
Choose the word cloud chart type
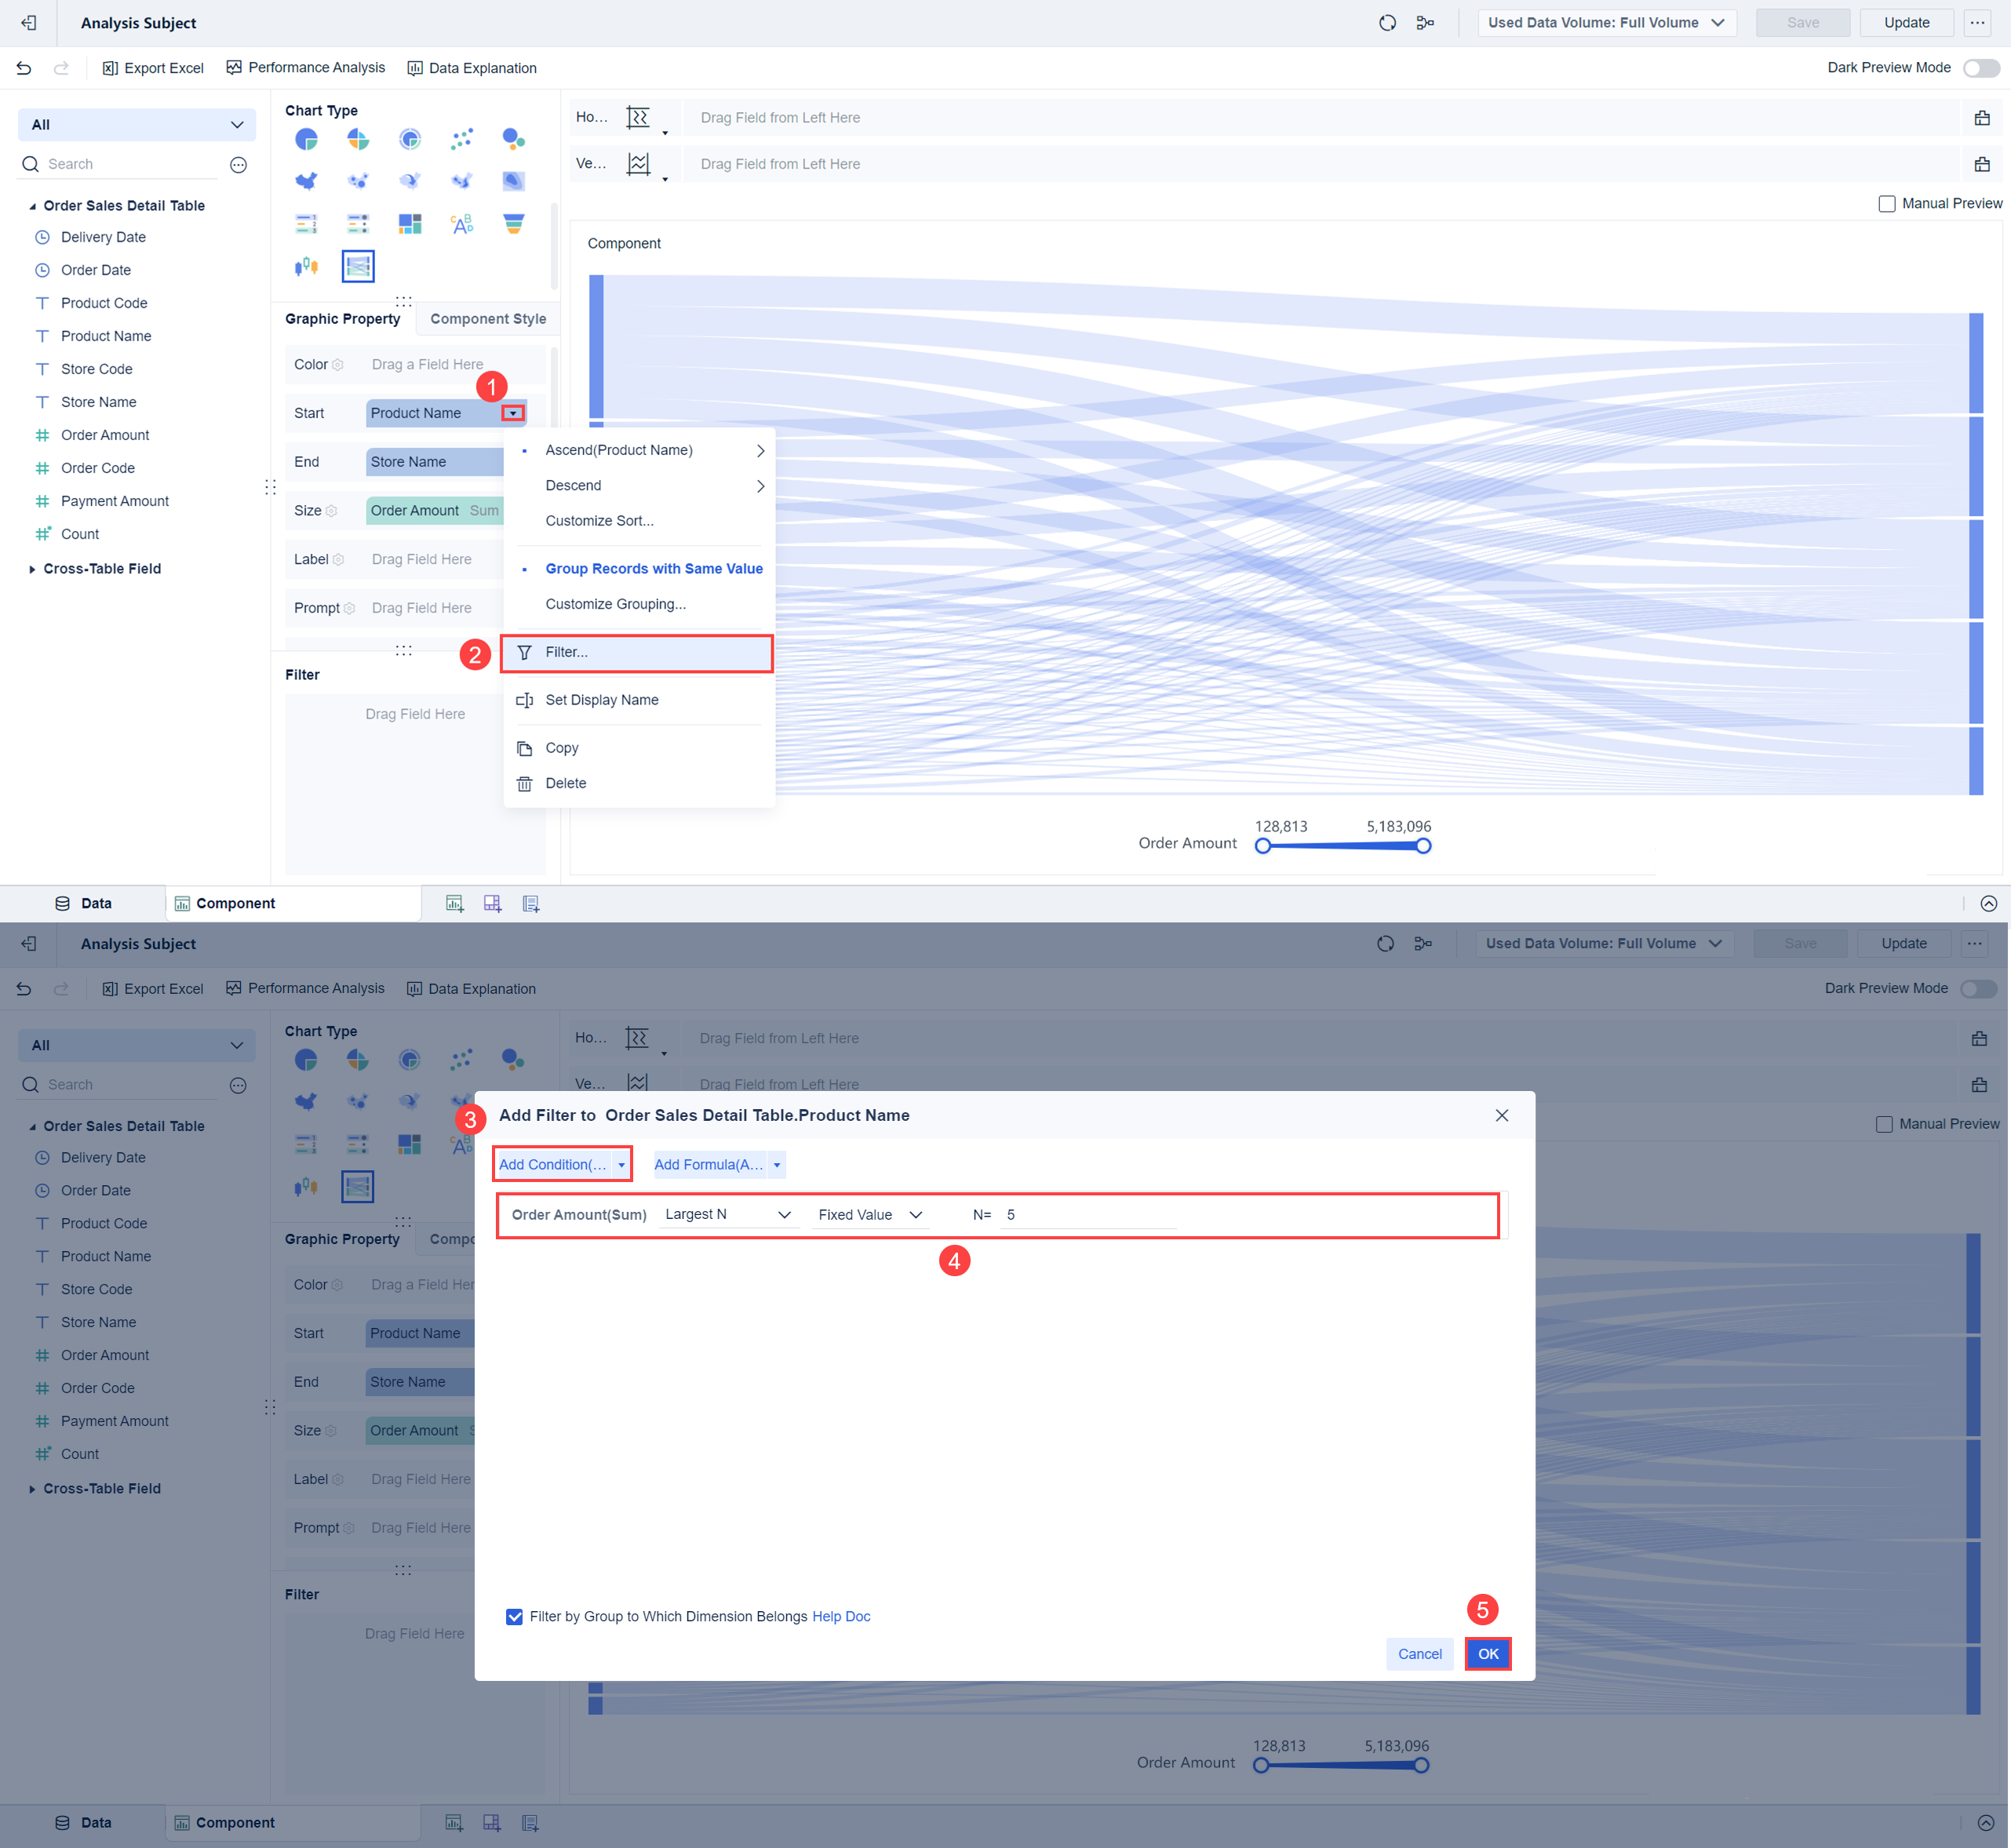[x=461, y=224]
